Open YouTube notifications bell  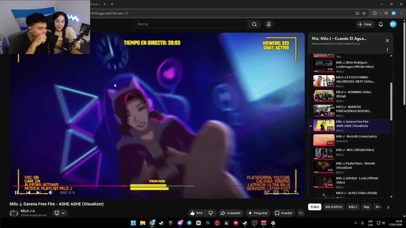click(x=381, y=24)
